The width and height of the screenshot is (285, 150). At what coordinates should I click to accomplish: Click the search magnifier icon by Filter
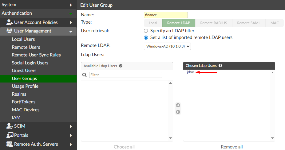84,75
